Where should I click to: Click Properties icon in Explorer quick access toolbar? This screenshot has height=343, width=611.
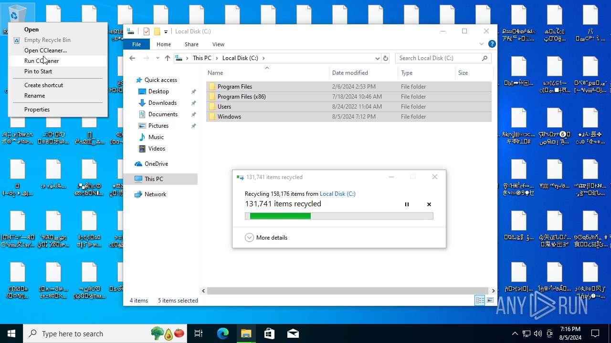coord(147,31)
